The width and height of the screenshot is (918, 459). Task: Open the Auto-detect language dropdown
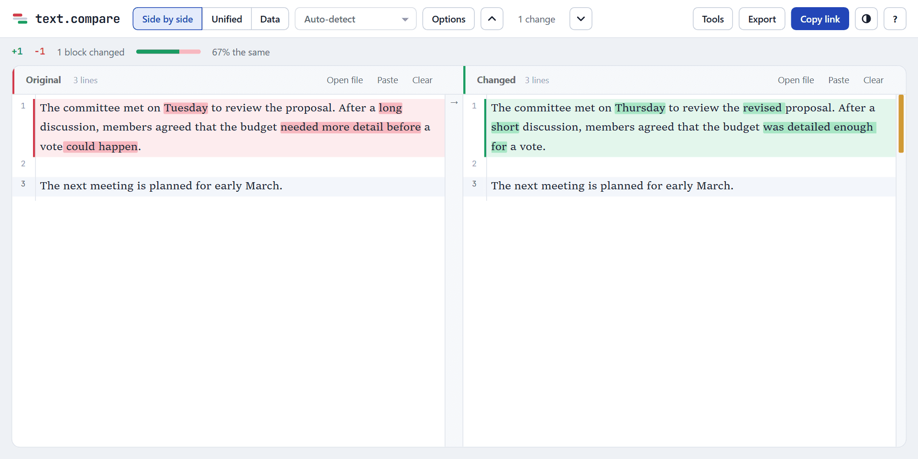pyautogui.click(x=356, y=19)
